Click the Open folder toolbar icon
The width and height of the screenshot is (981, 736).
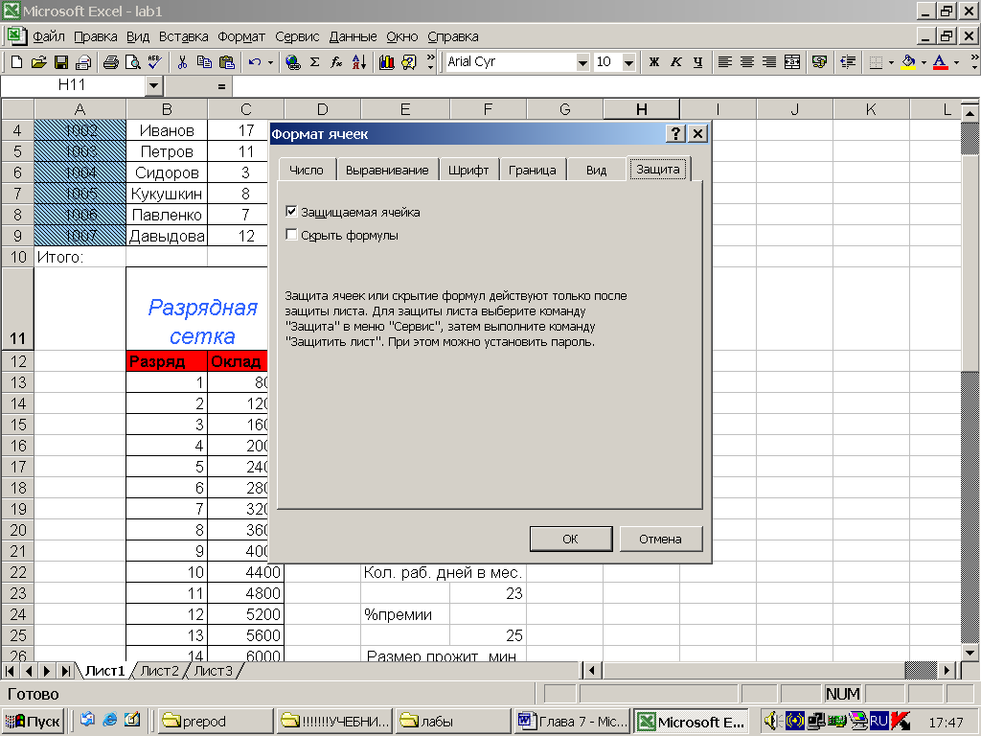pos(38,62)
